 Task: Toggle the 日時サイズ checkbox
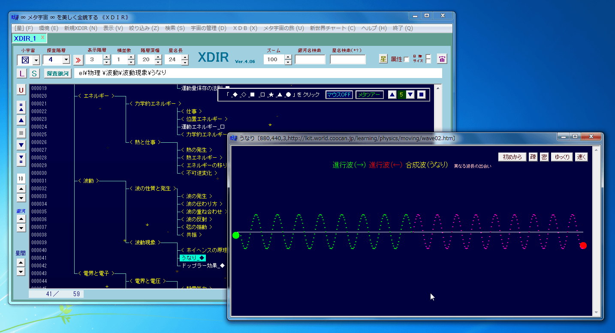tap(428, 59)
